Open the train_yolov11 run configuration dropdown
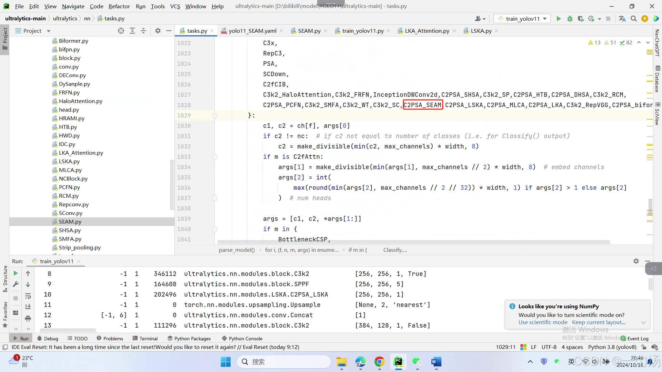Image resolution: width=662 pixels, height=372 pixels. pos(522,19)
